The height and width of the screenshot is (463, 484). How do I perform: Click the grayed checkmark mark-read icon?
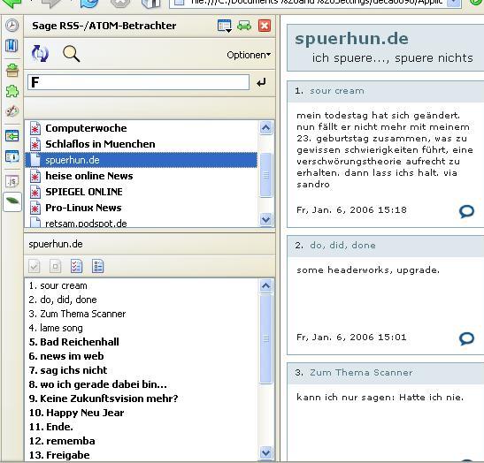(34, 266)
